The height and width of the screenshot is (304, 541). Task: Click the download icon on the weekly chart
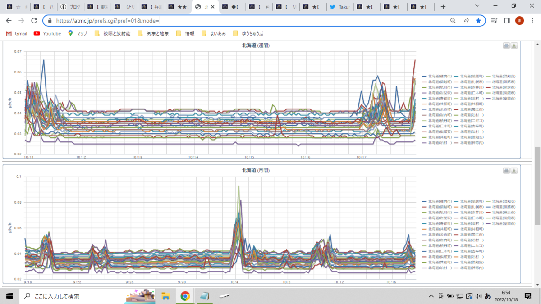coord(514,45)
